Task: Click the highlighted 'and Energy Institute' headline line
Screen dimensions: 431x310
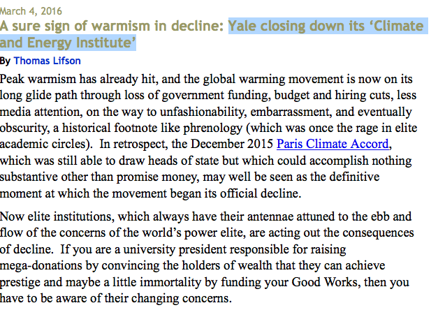Action: pos(68,43)
